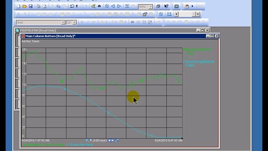
Task: Click right arrow of time scrollbar
Action: (x=198, y=14)
